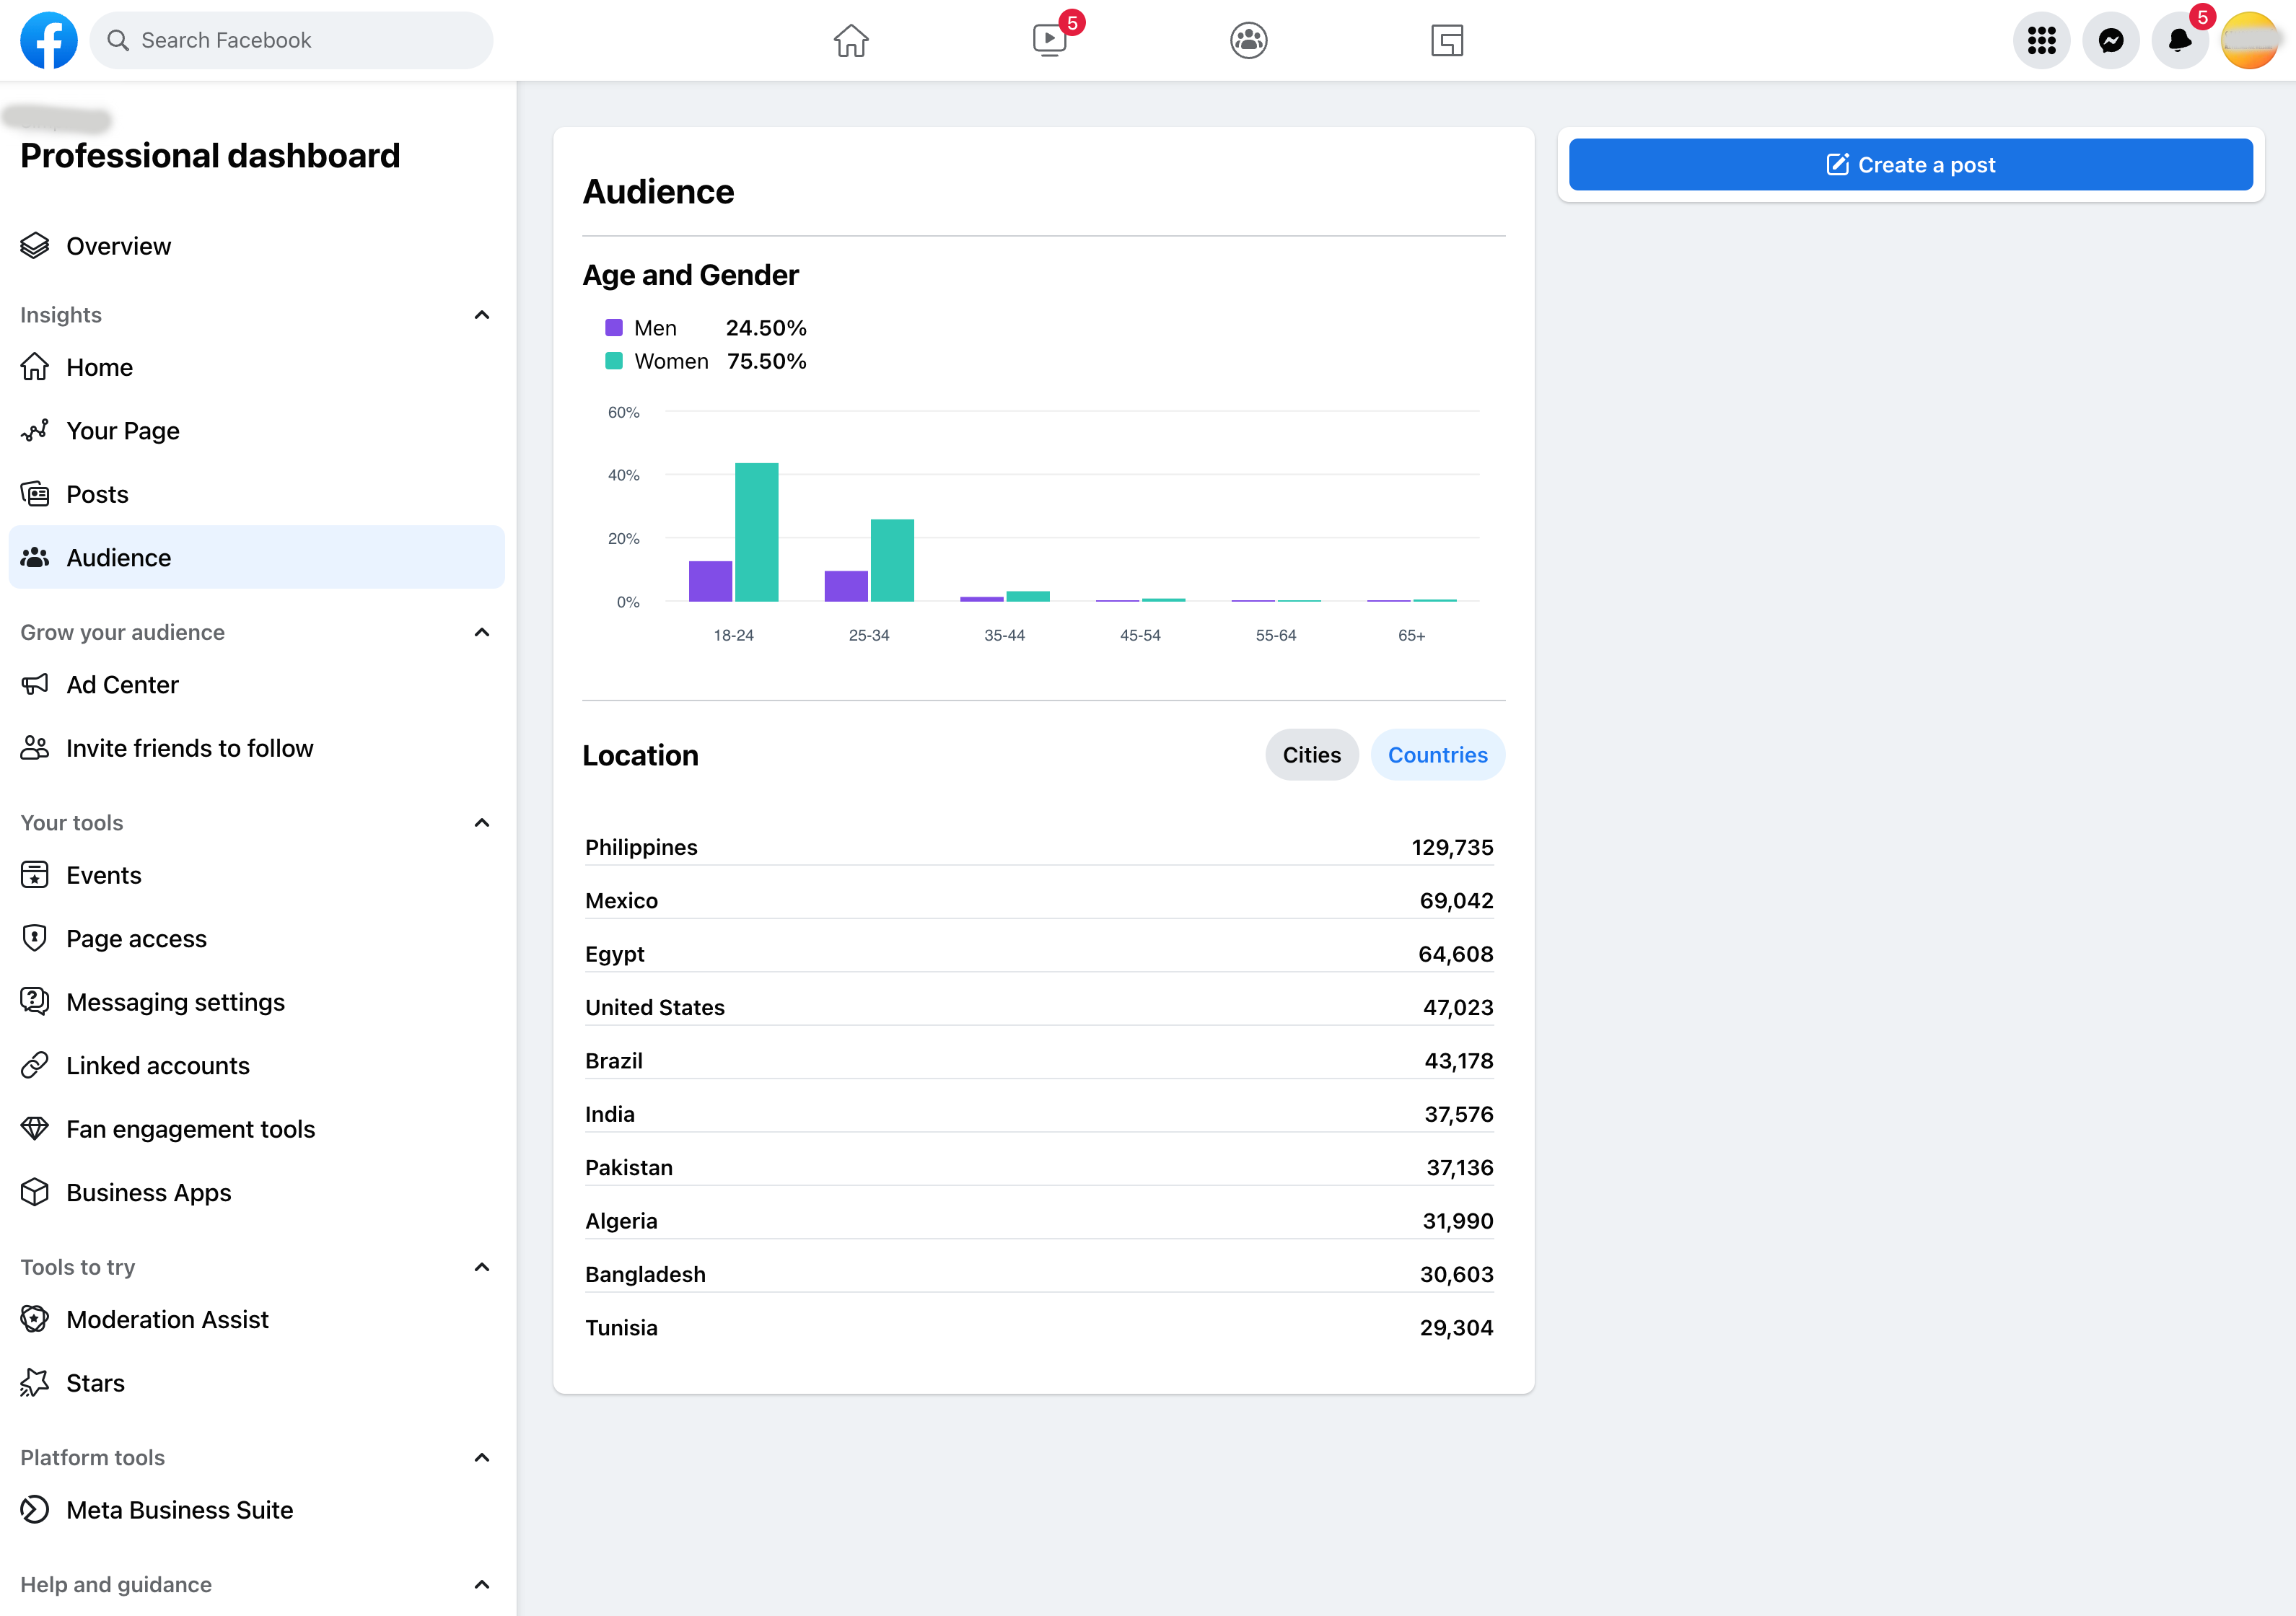2296x1616 pixels.
Task: Open Meta Business Suite link
Action: click(x=179, y=1510)
